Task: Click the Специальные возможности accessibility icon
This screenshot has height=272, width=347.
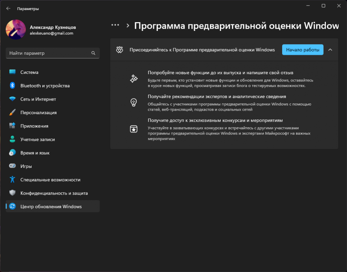Action: (12, 179)
